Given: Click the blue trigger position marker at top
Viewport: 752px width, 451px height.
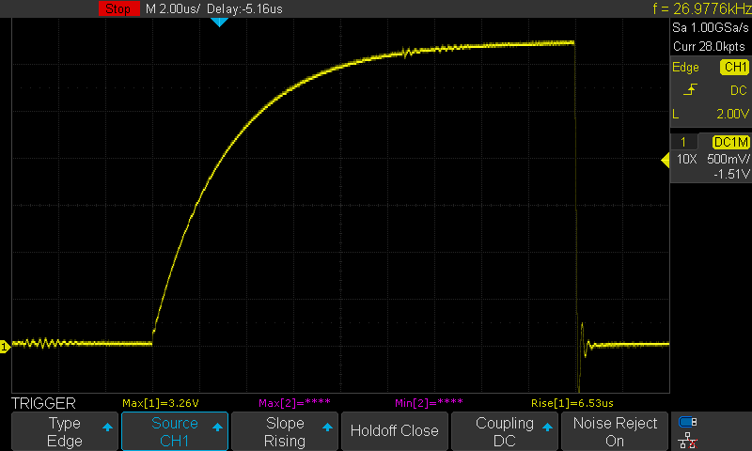Looking at the screenshot, I should tap(219, 21).
